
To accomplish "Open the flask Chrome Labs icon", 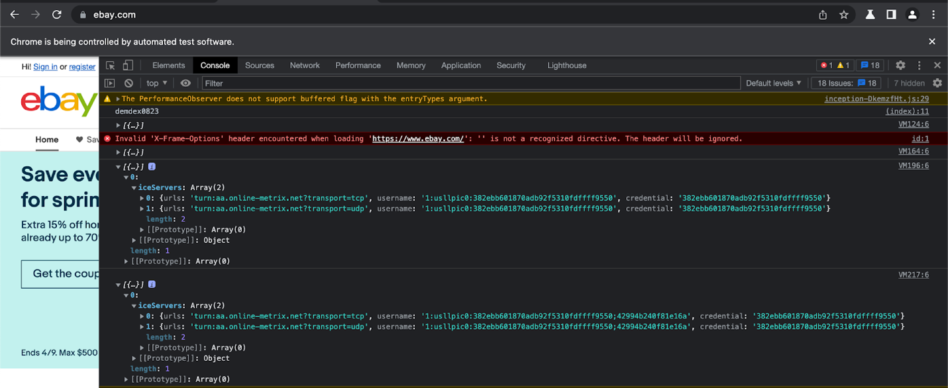I will pyautogui.click(x=870, y=15).
